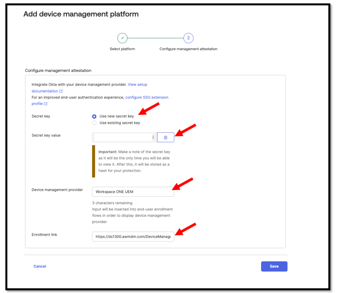Screen dimensions: 339x293
Task: Click the '3 characters remaining' helper text
Action: pyautogui.click(x=112, y=203)
